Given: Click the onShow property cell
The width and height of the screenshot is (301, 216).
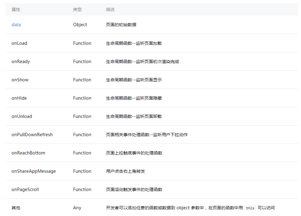Looking at the screenshot, I should (x=20, y=80).
